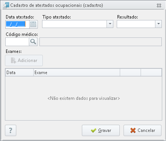Click the médico name display field

click(x=100, y=42)
